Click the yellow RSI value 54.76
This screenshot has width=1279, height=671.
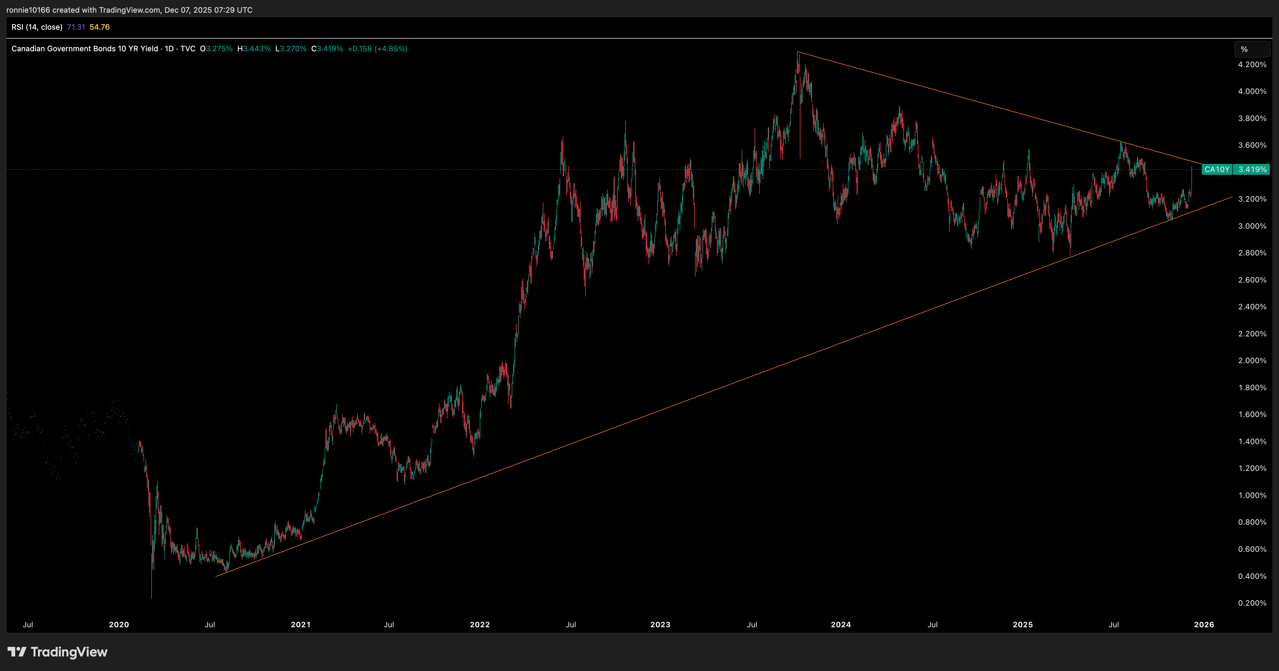point(99,27)
